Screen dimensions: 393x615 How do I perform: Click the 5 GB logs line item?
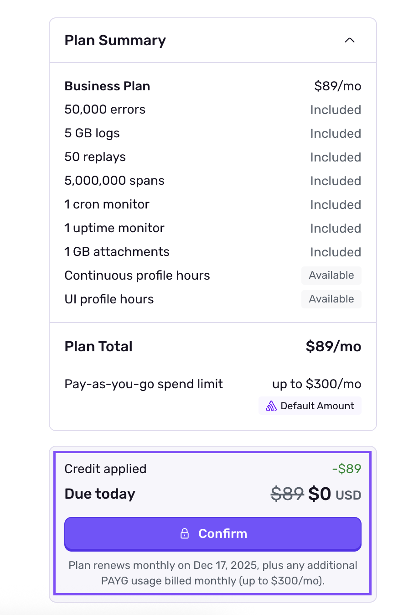tap(92, 133)
